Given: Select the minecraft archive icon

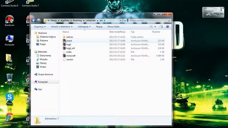Looking at the screenshot, I should (x=64, y=56).
